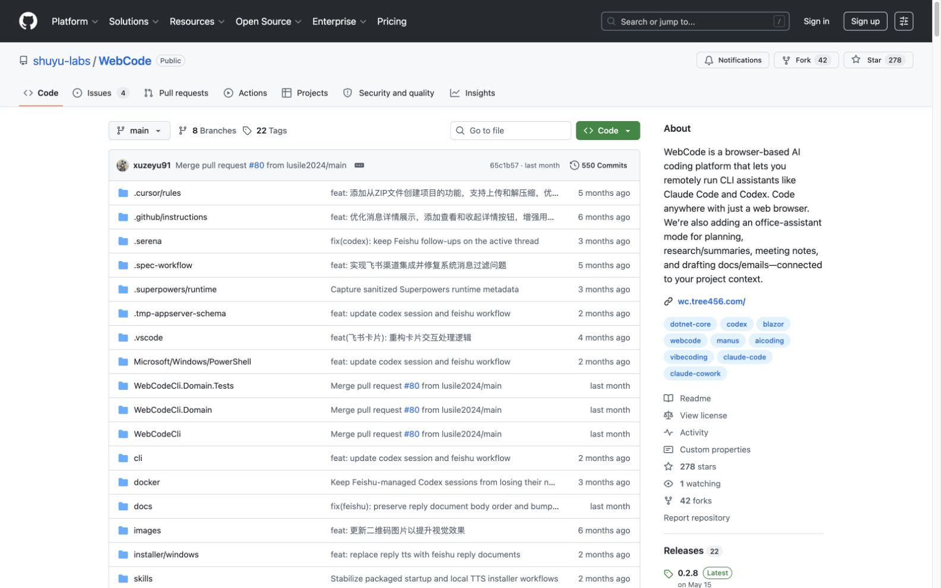Open the 22 Tags link
The width and height of the screenshot is (941, 588).
click(x=265, y=131)
